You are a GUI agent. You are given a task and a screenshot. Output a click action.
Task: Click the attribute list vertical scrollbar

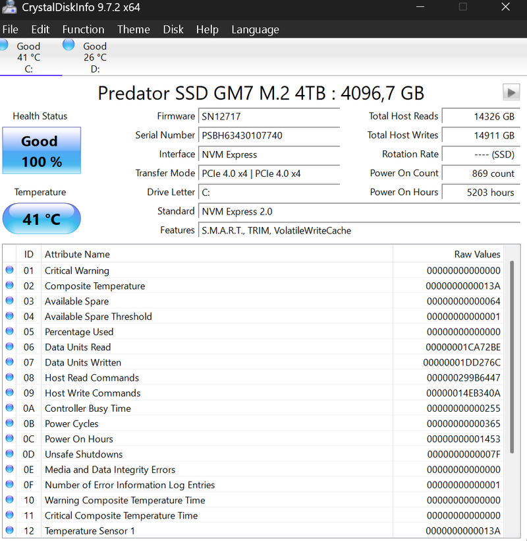tap(512, 357)
